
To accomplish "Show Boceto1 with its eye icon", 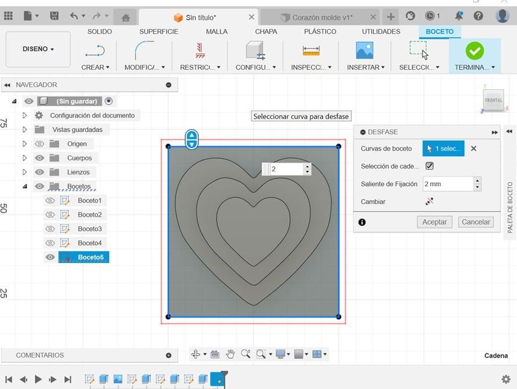I will point(50,201).
